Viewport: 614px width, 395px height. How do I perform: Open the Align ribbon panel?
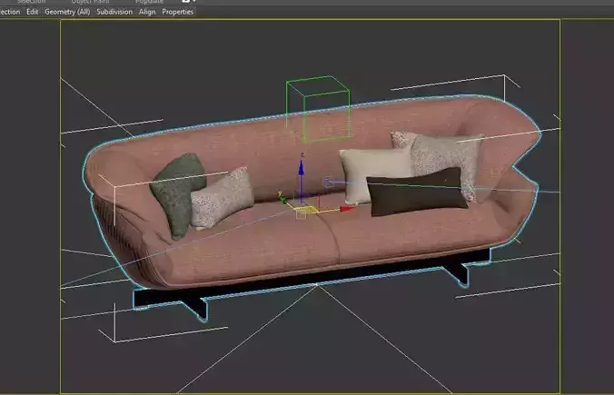coord(147,12)
